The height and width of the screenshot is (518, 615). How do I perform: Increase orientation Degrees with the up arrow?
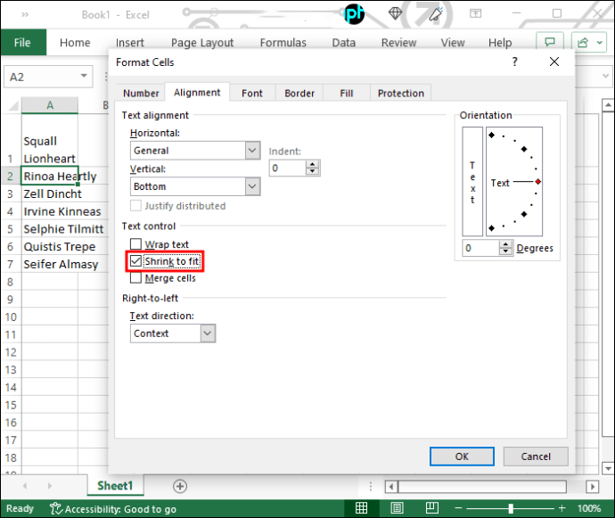pos(505,244)
